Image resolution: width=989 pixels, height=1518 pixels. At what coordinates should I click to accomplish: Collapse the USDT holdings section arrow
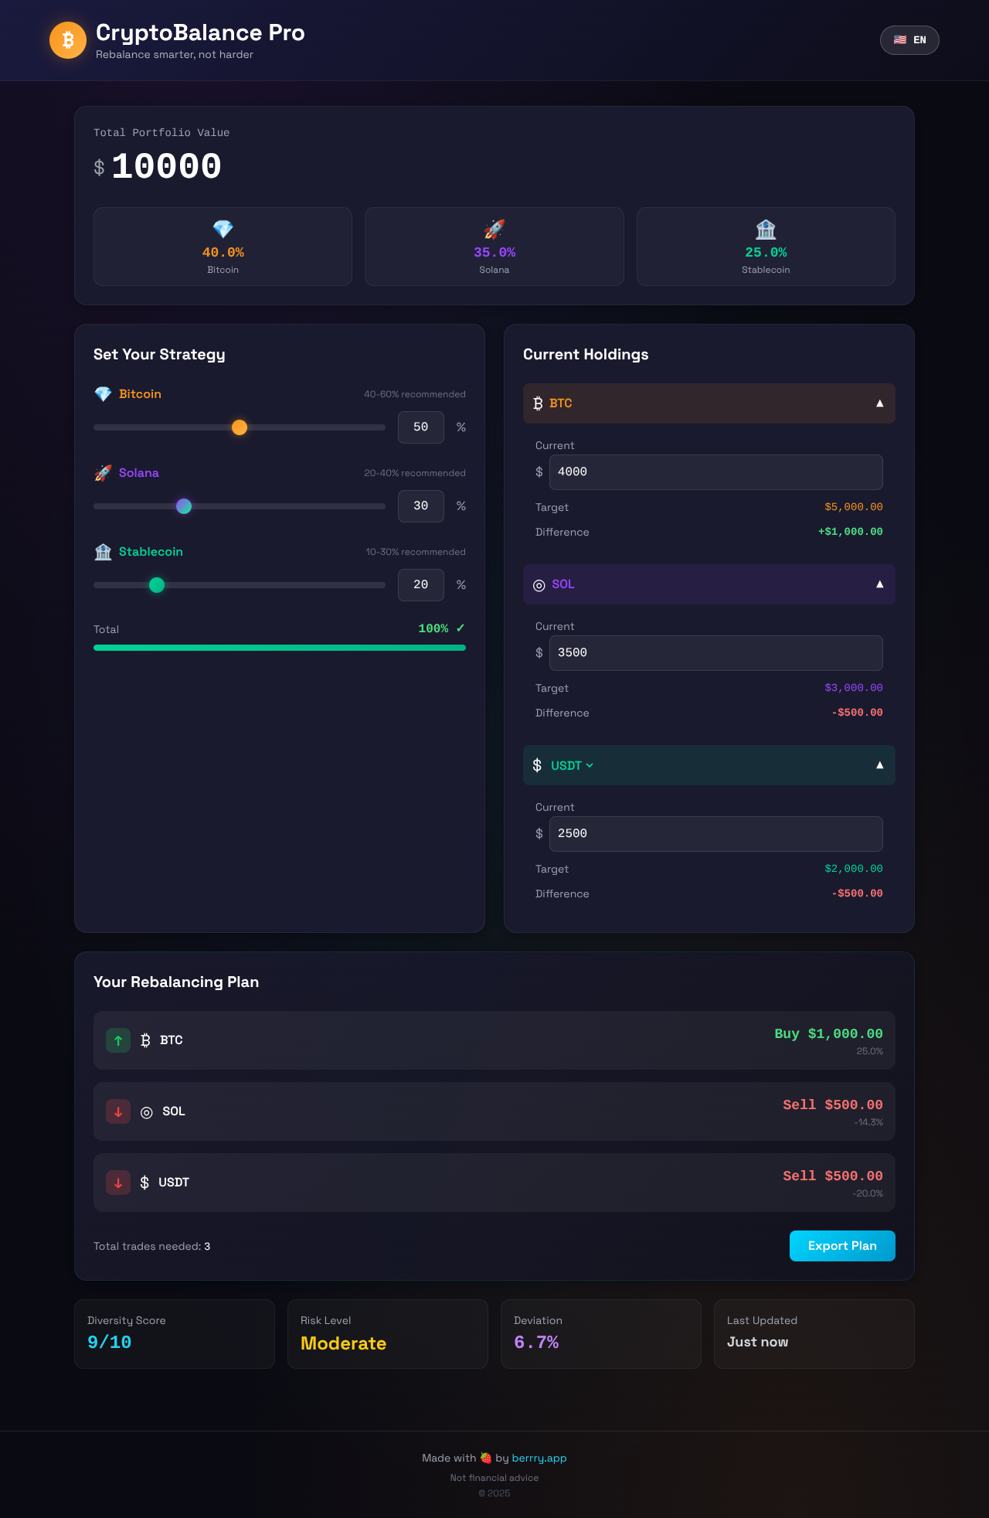[879, 765]
